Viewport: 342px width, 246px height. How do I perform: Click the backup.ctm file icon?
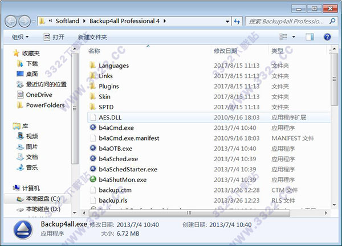93,190
